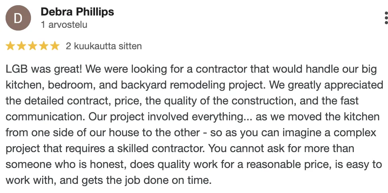Click "the detailed contract, price" text line
Image resolution: width=388 pixels, height=193 pixels.
click(74, 101)
